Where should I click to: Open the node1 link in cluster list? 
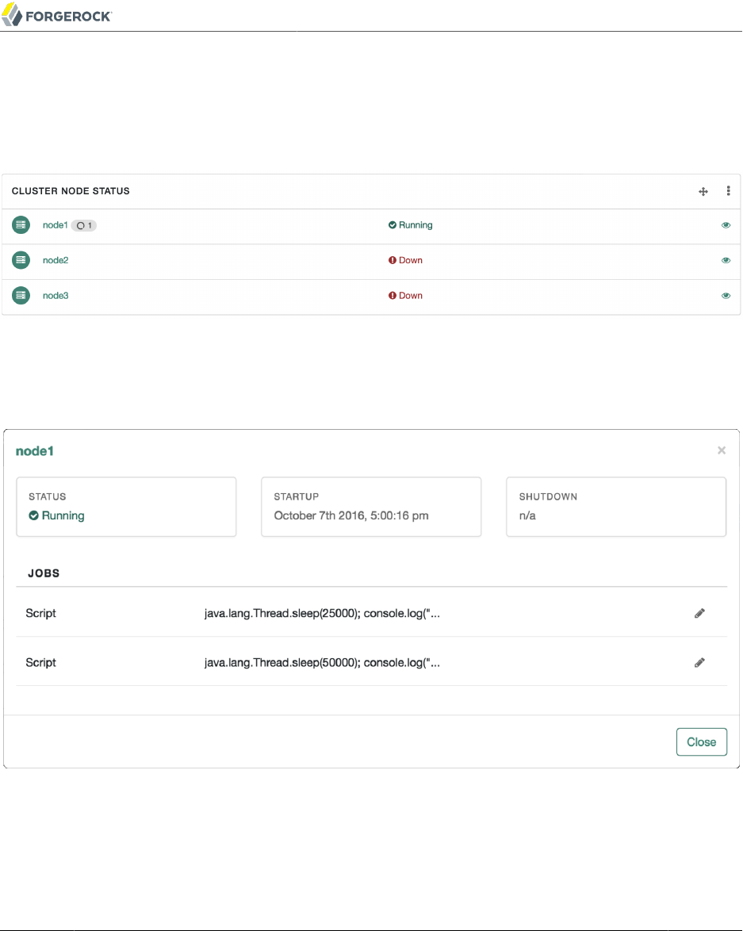click(55, 225)
